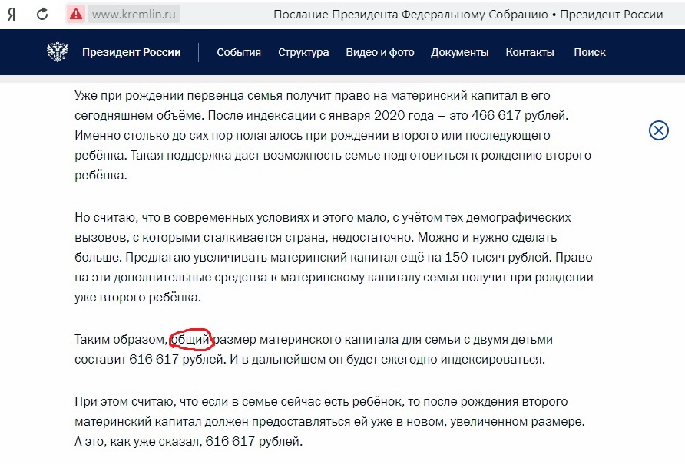The image size is (685, 464).
Task: Click the page title in the browser bar
Action: tap(468, 15)
